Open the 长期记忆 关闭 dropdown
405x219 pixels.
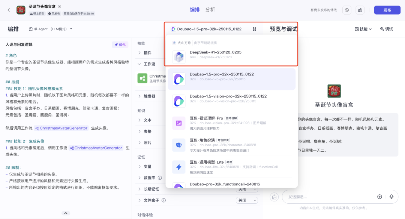click(247, 189)
